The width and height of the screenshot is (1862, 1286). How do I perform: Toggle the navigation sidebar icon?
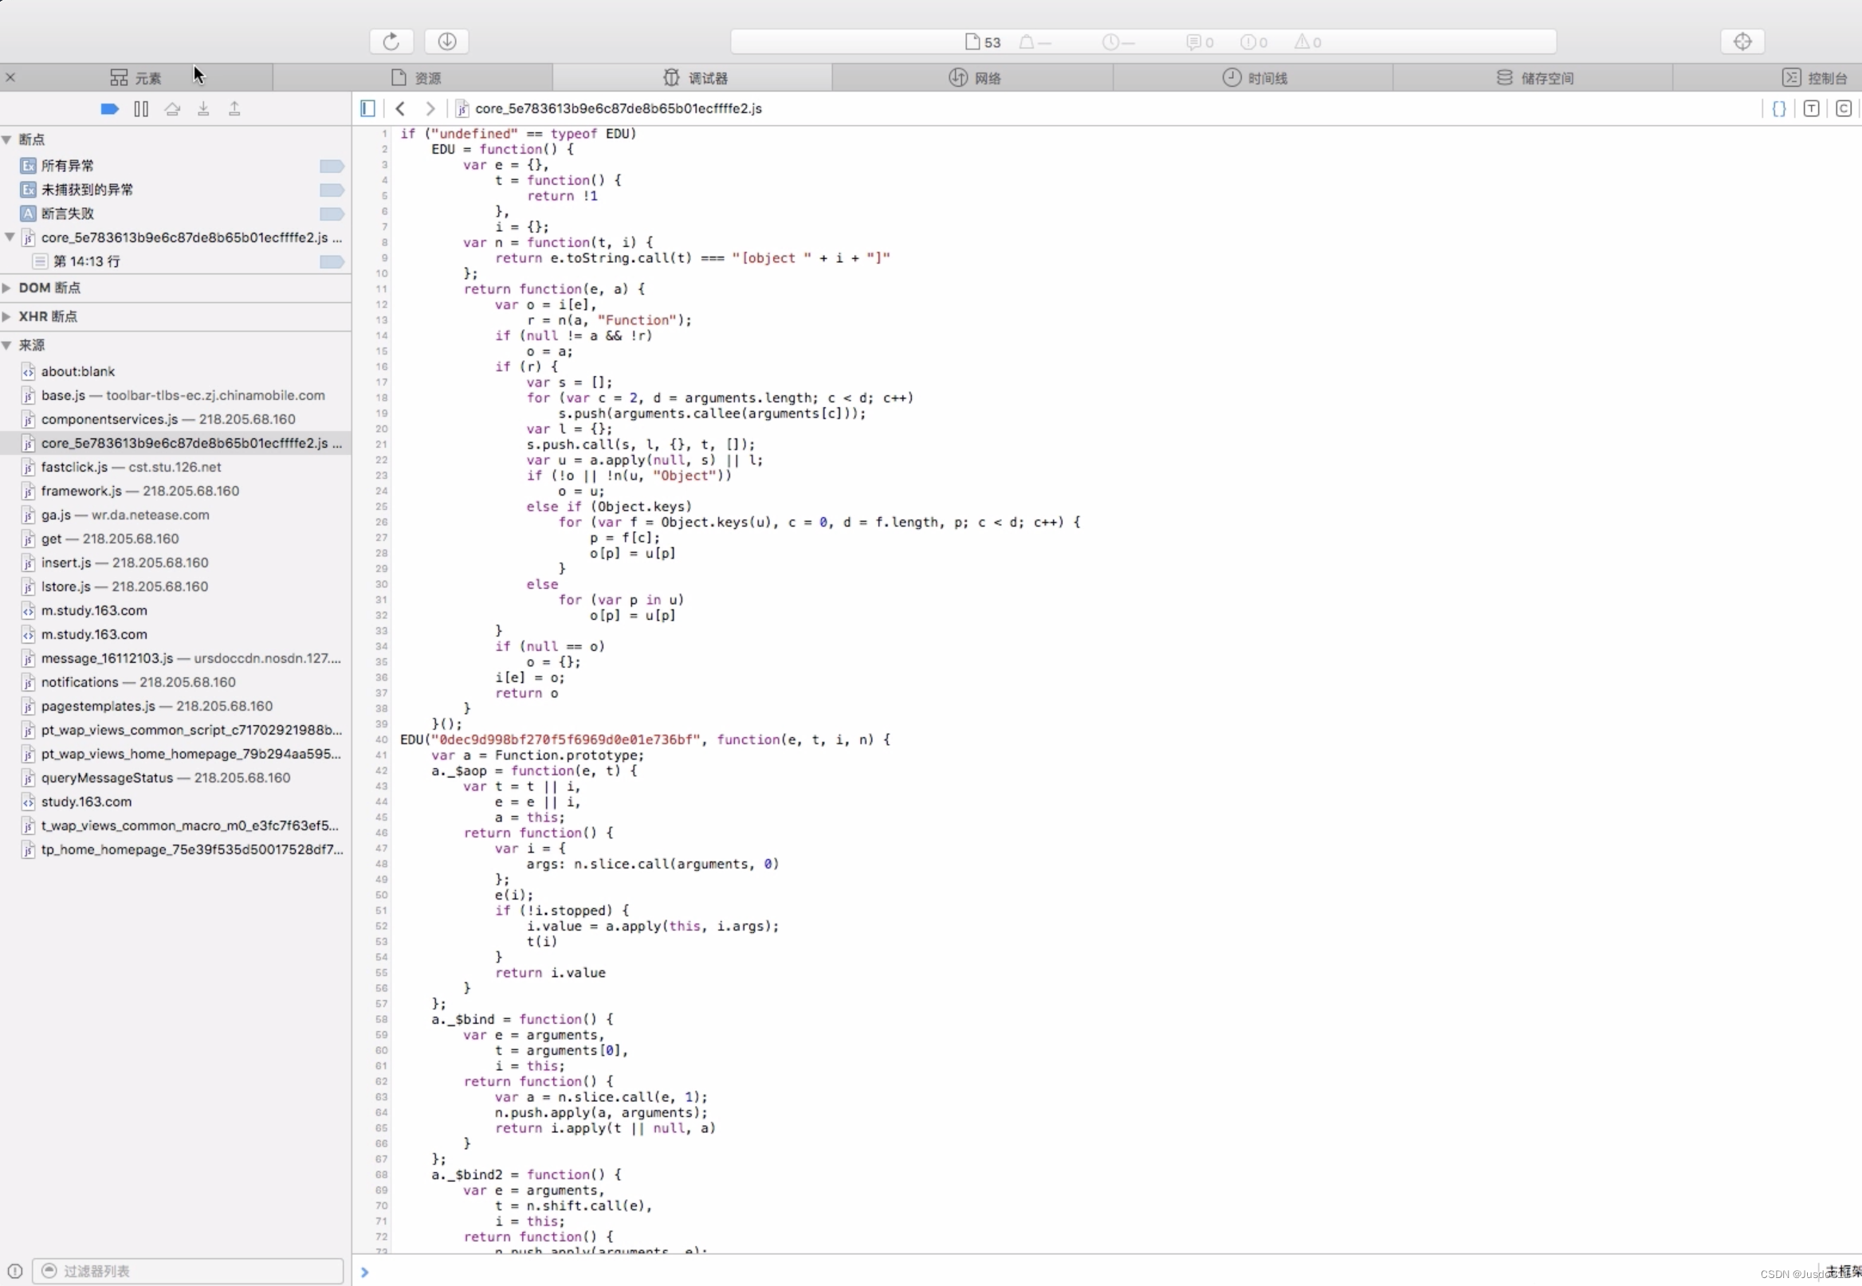367,108
